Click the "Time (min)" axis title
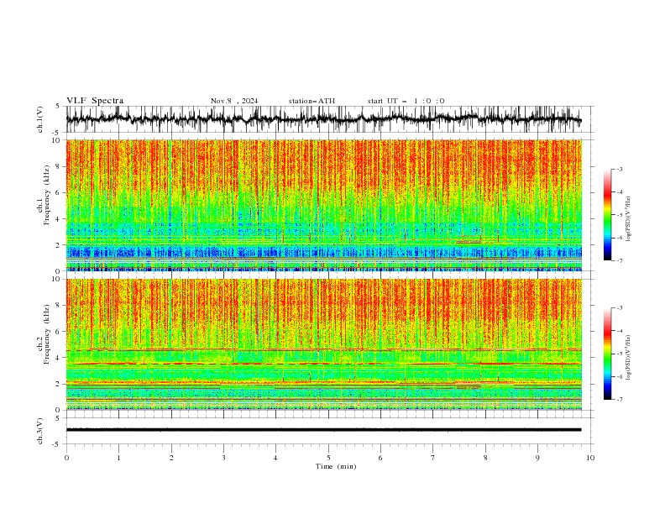Screen dimensions: 665x514 click(x=336, y=466)
